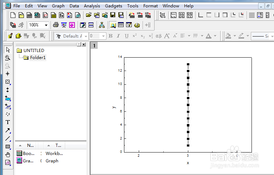Open the fill color dropdown arrow
Image resolution: width=274 pixels, height=175 pixels.
[x=235, y=36]
